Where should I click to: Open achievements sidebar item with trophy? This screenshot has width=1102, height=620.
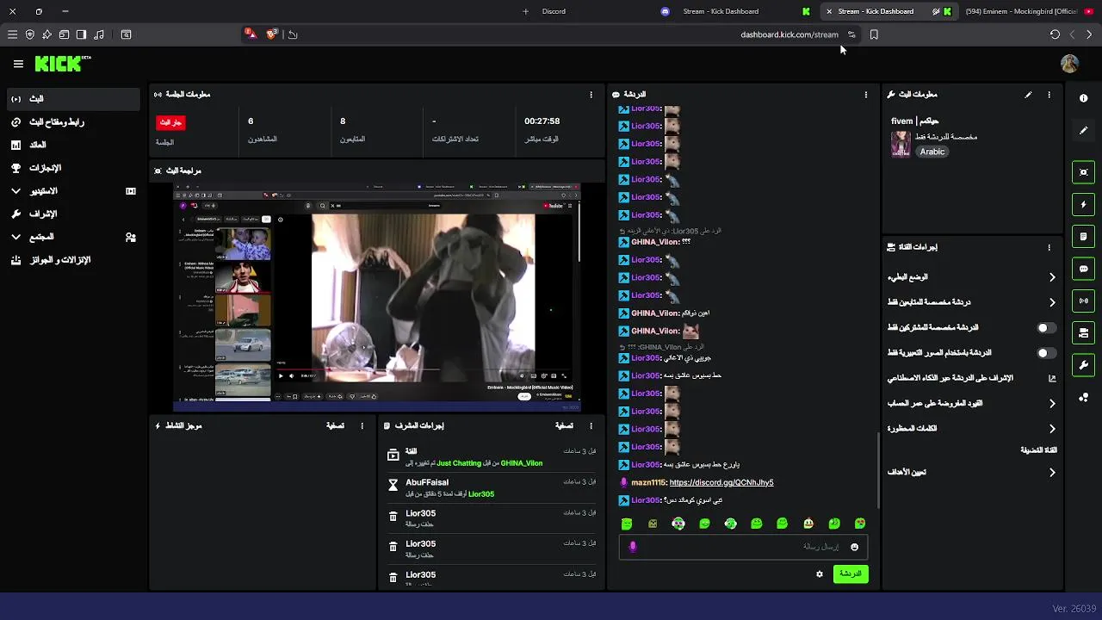point(72,168)
